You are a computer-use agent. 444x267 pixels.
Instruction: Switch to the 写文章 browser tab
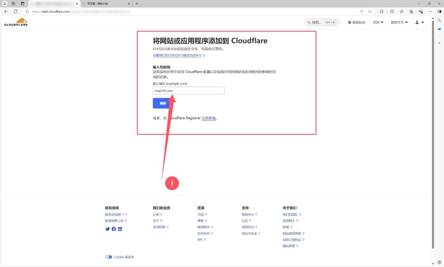[x=106, y=3]
